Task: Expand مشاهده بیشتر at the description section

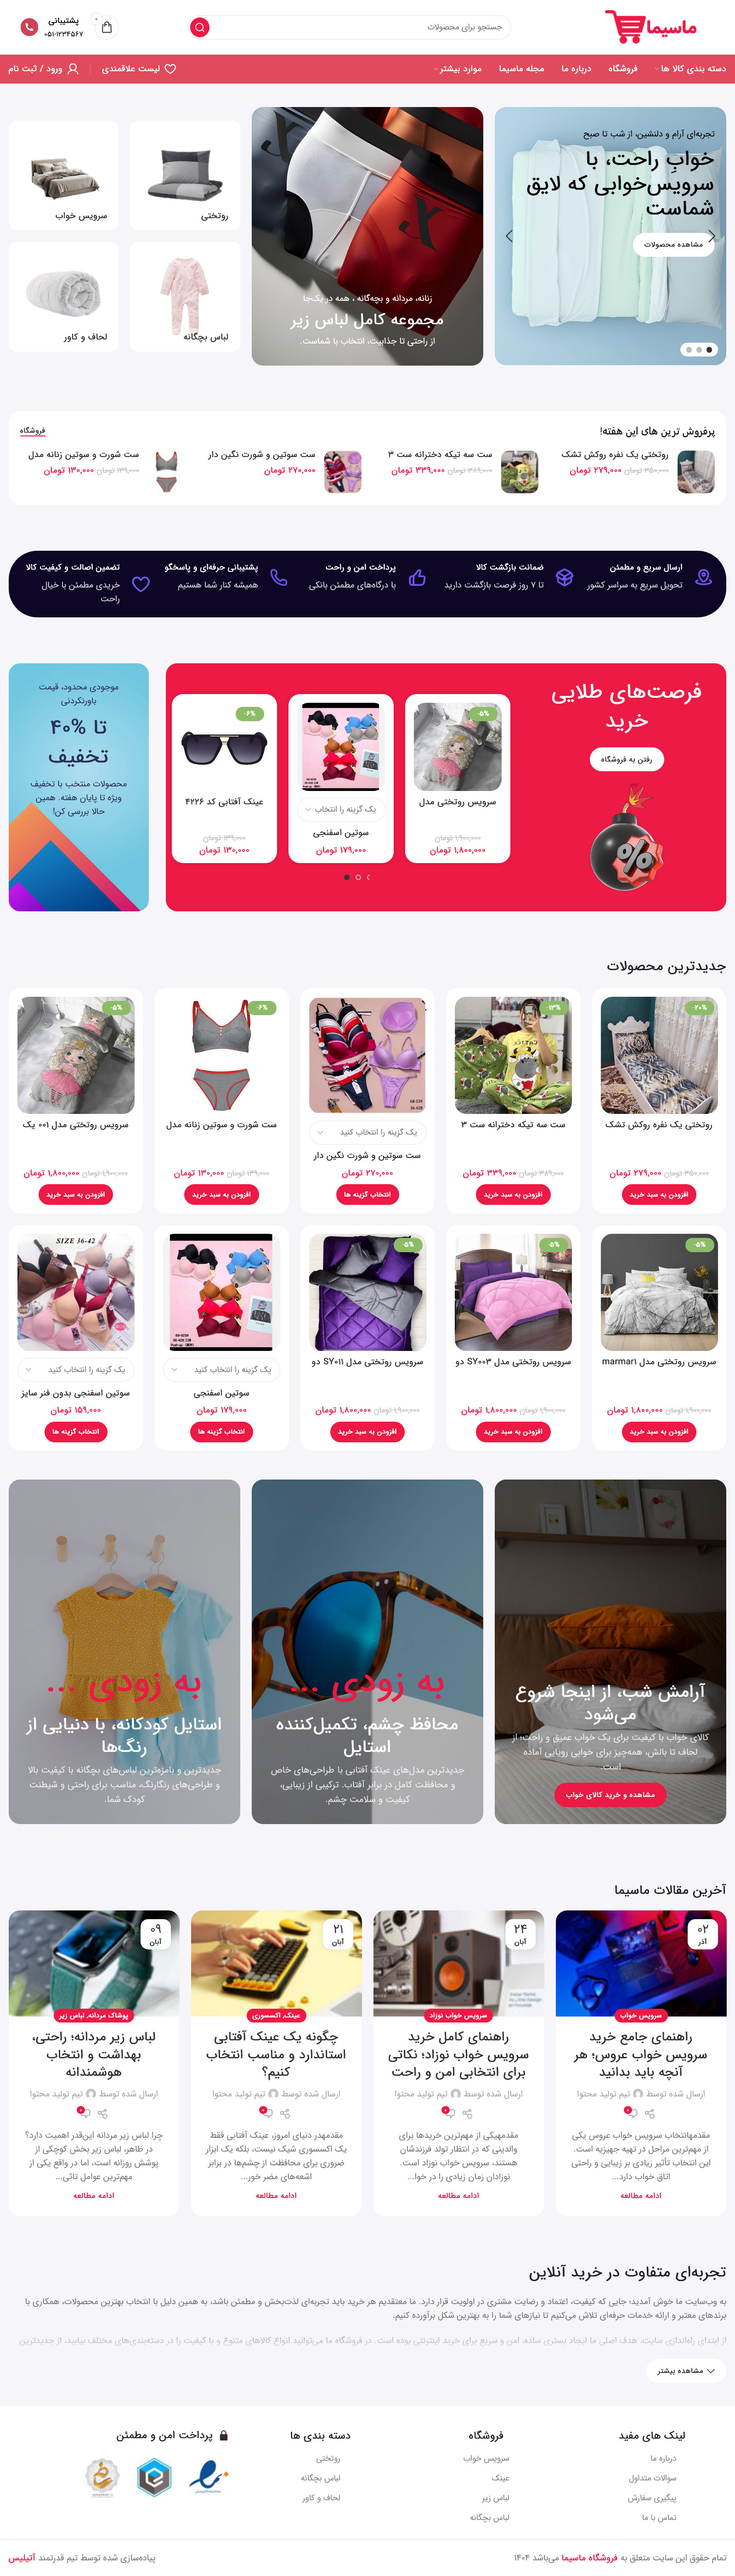Action: (686, 2370)
